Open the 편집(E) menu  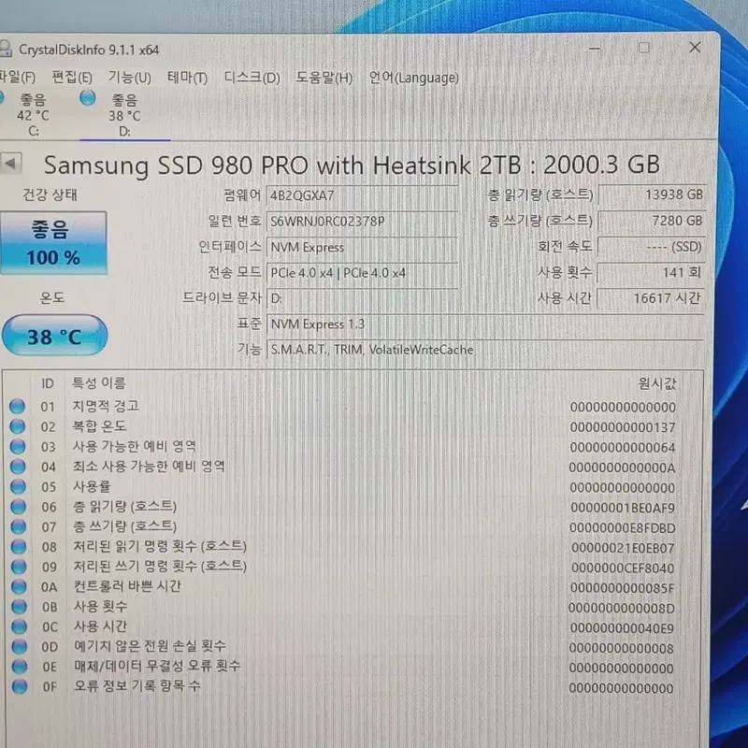(72, 78)
